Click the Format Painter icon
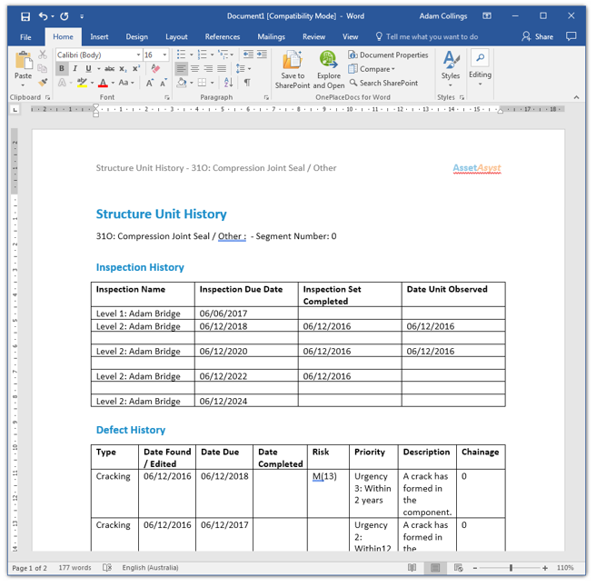This screenshot has height=587, width=596. (43, 83)
